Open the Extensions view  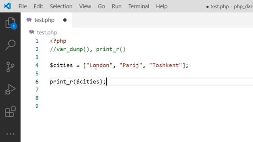(10, 112)
